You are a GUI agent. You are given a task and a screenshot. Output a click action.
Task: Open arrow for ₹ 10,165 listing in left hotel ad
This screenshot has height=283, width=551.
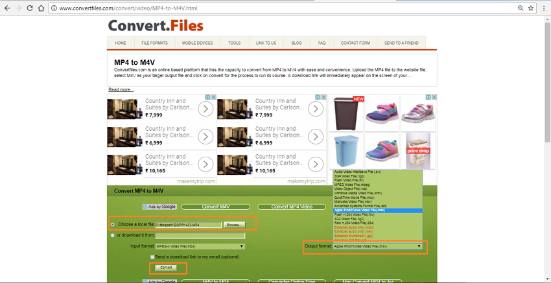pos(205,164)
